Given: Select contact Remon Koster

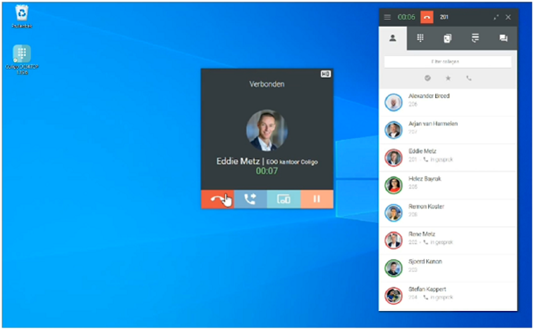Looking at the screenshot, I should click(448, 212).
